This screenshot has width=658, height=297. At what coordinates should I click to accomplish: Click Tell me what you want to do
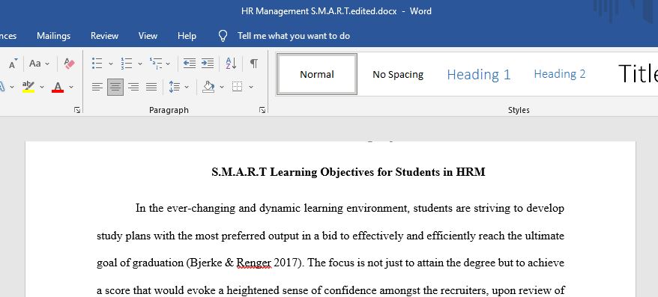tap(294, 36)
